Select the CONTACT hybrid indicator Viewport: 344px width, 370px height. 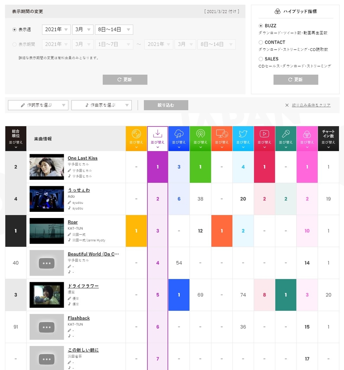(x=261, y=42)
